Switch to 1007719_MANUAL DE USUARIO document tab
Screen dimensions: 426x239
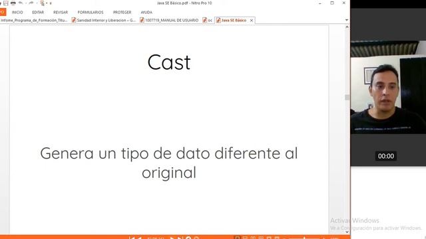tap(169, 21)
